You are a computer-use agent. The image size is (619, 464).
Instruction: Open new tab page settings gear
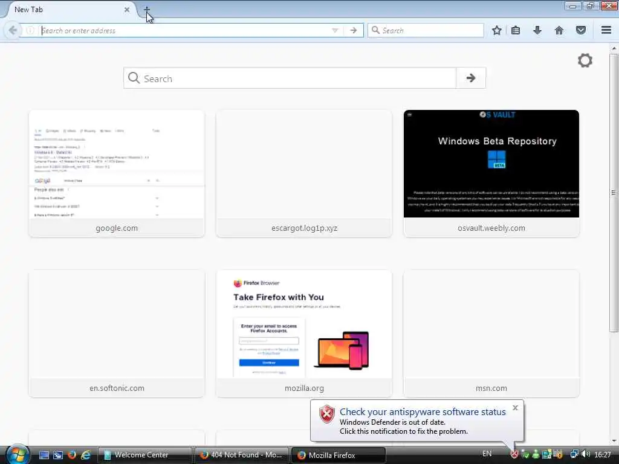tap(585, 60)
